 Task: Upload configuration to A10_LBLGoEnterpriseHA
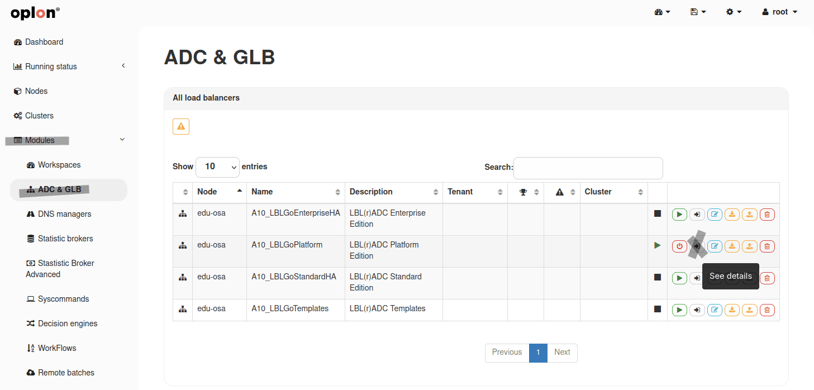[x=750, y=214]
